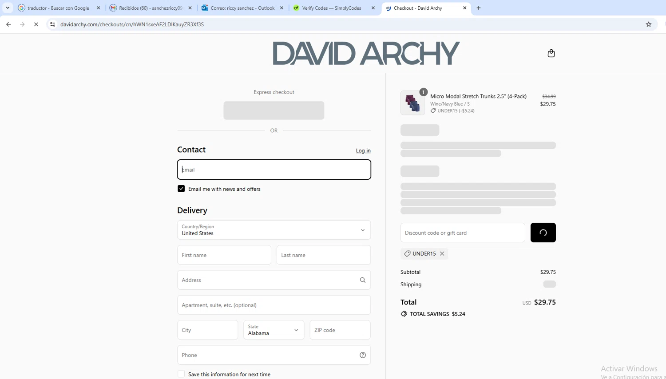This screenshot has width=666, height=379.
Task: Remove the UNDER15 discount code with X
Action: [442, 253]
